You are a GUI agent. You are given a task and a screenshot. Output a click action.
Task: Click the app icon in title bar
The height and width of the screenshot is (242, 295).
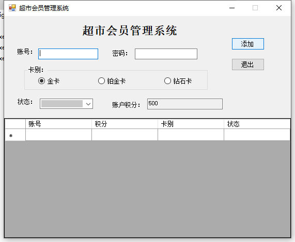coord(12,8)
